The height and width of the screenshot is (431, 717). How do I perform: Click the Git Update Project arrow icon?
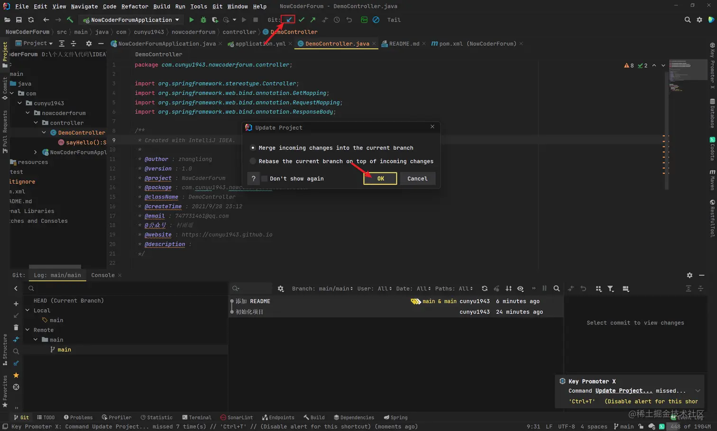tap(289, 20)
